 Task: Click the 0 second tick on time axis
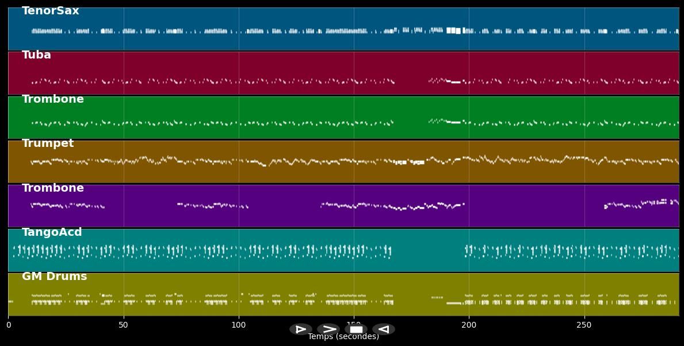(x=8, y=325)
